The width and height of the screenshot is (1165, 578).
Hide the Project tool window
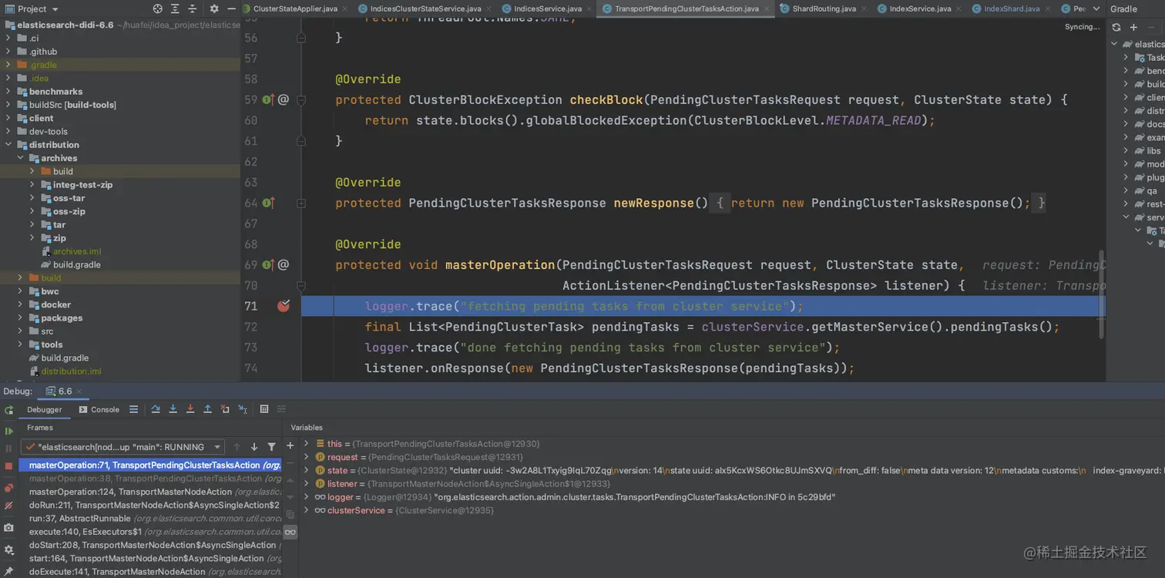pos(231,8)
